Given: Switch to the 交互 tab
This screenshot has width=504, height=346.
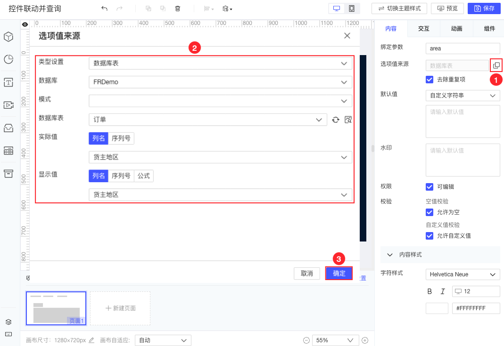Looking at the screenshot, I should pos(424,29).
